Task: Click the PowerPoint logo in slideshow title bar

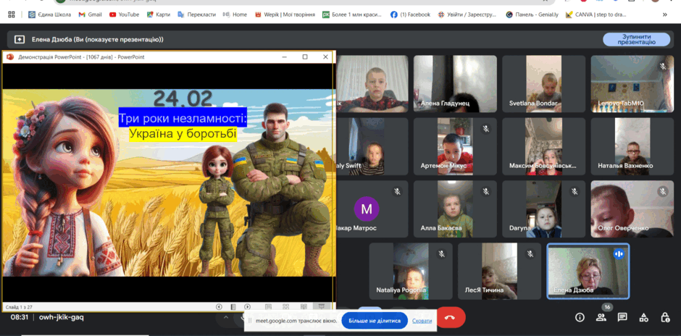Action: (10, 57)
